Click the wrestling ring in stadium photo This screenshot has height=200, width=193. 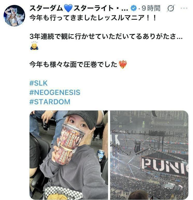tap(169, 186)
